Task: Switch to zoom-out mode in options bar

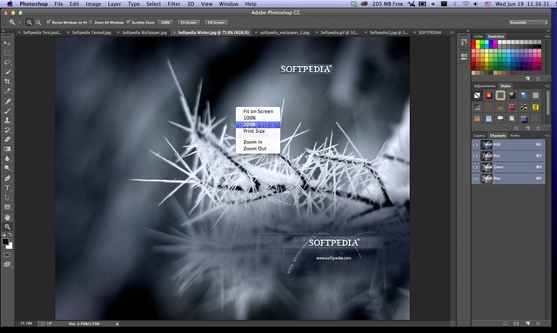Action: point(38,23)
